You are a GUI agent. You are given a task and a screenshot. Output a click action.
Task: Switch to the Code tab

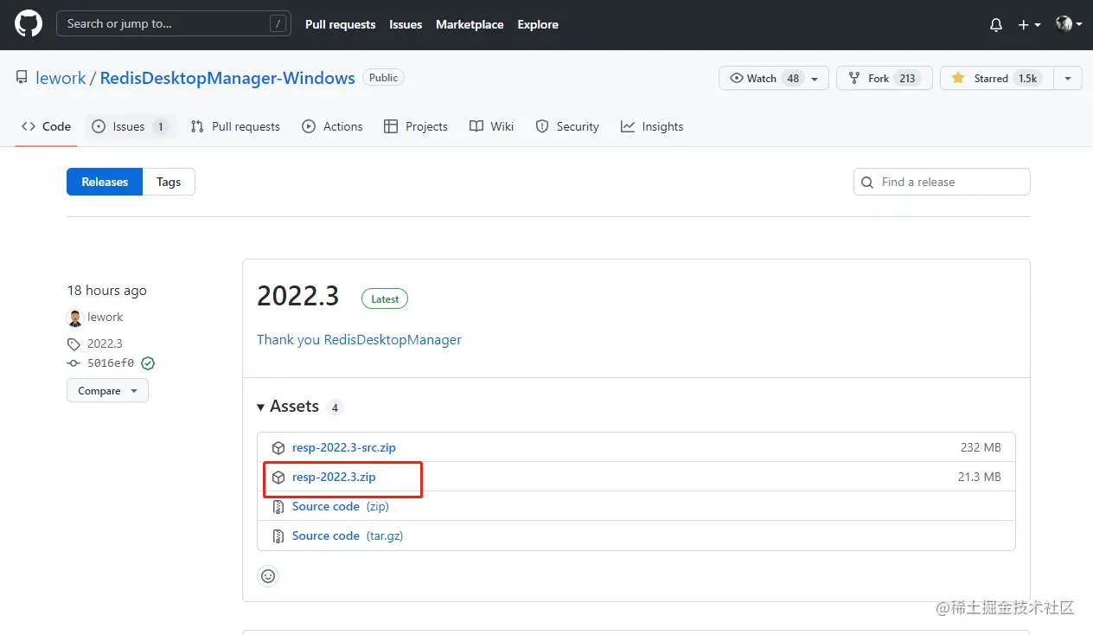47,126
